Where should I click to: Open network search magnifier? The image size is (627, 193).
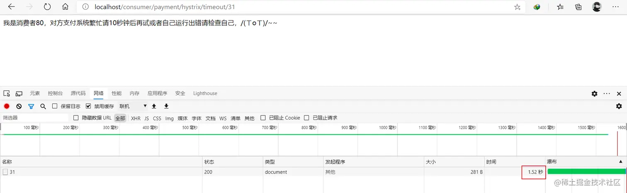[x=43, y=106]
